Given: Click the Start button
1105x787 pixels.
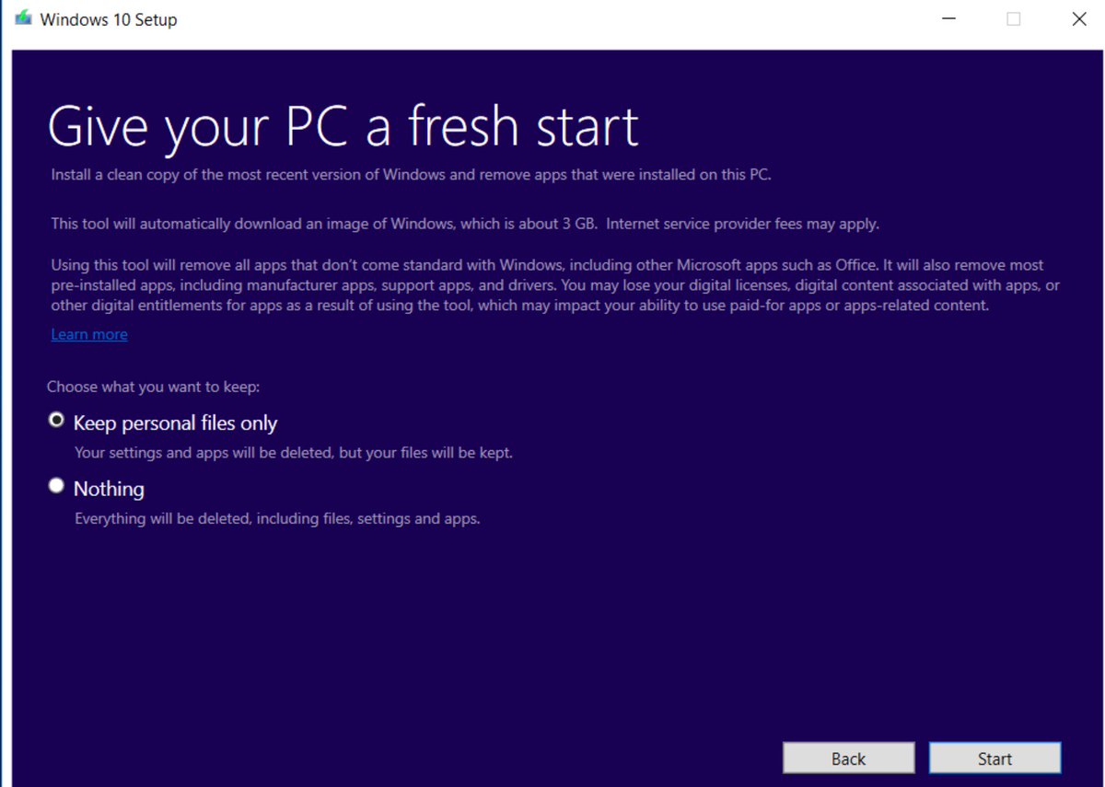Looking at the screenshot, I should [994, 758].
